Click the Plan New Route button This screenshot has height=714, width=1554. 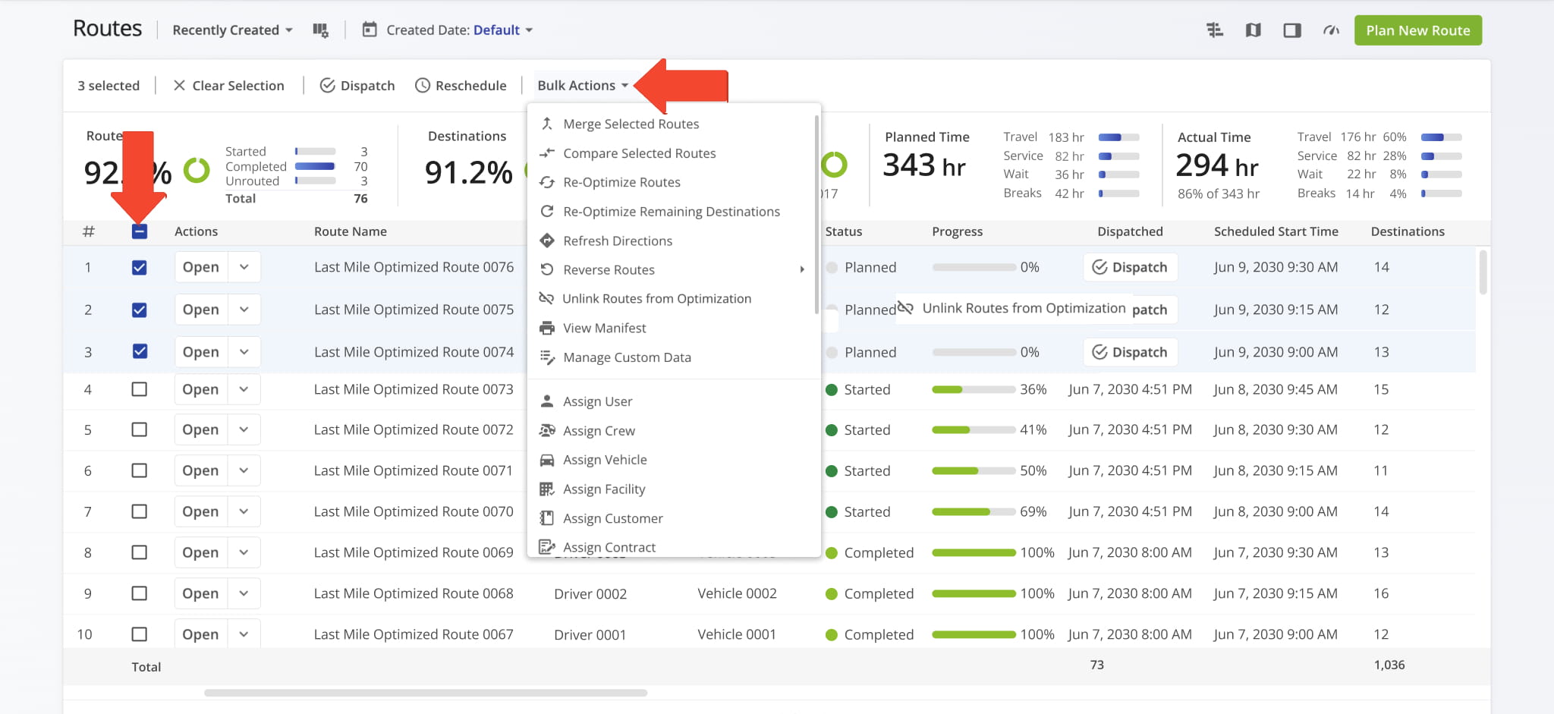click(1417, 30)
